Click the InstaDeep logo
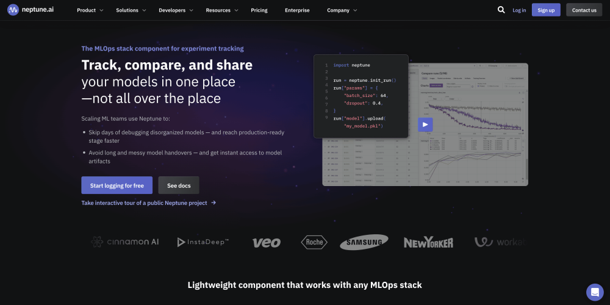The width and height of the screenshot is (610, 305). pos(203,242)
